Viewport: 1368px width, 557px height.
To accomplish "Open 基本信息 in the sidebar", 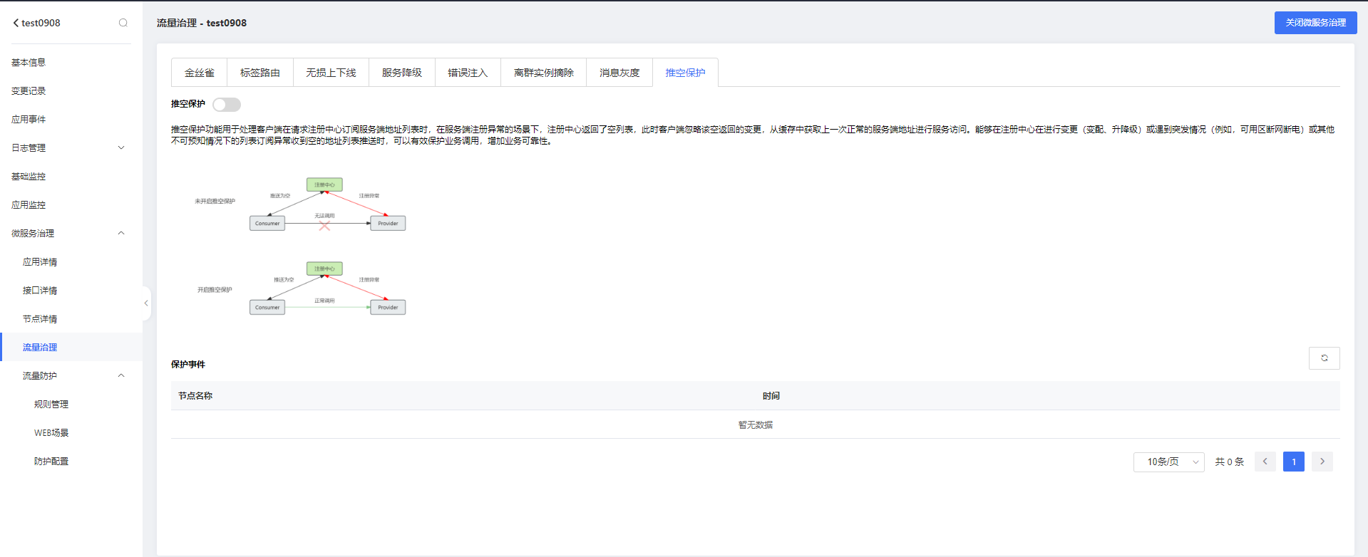I will coord(29,63).
